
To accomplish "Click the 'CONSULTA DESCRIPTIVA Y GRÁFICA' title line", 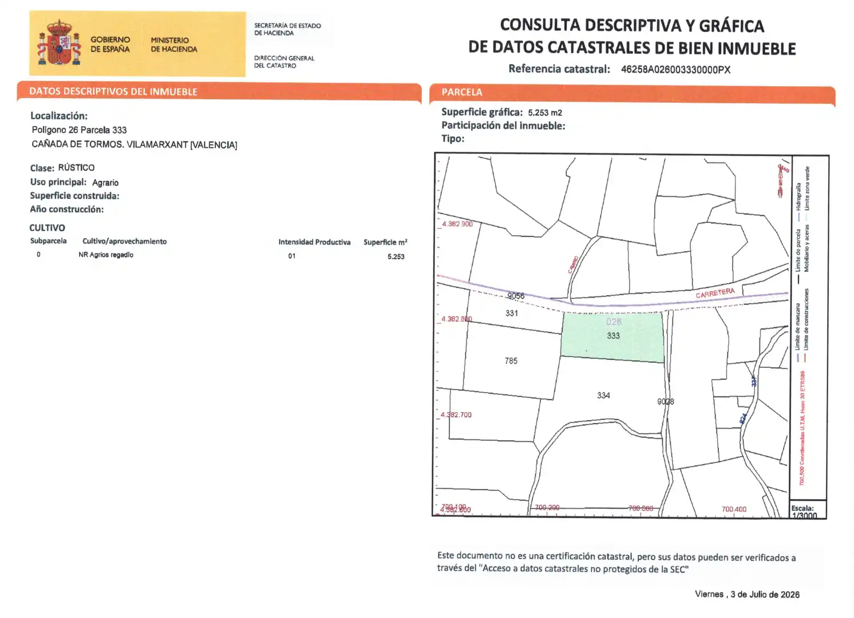I will (x=632, y=25).
